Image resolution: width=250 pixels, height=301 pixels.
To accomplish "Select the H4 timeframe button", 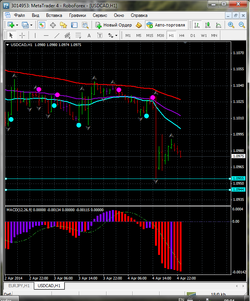I will point(182,35).
